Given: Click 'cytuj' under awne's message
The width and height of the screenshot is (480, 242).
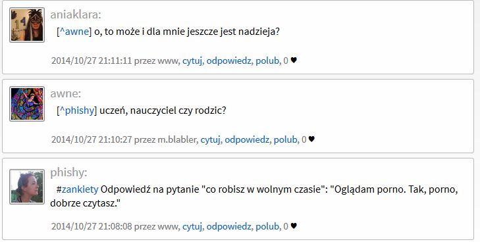Looking at the screenshot, I should [210, 139].
